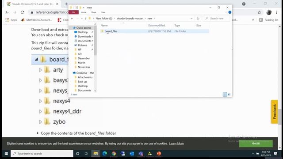Open the View ribbon tab
The image size is (283, 159).
pos(103,12)
